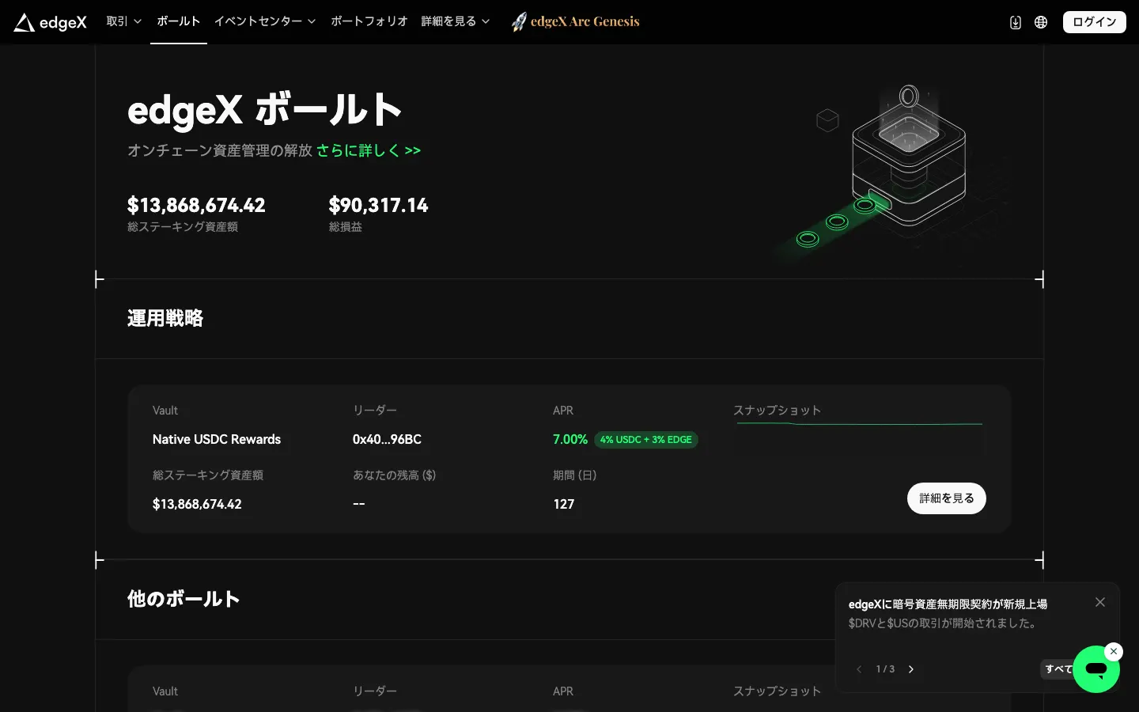Follow the さらに詳しく >> link

[369, 150]
